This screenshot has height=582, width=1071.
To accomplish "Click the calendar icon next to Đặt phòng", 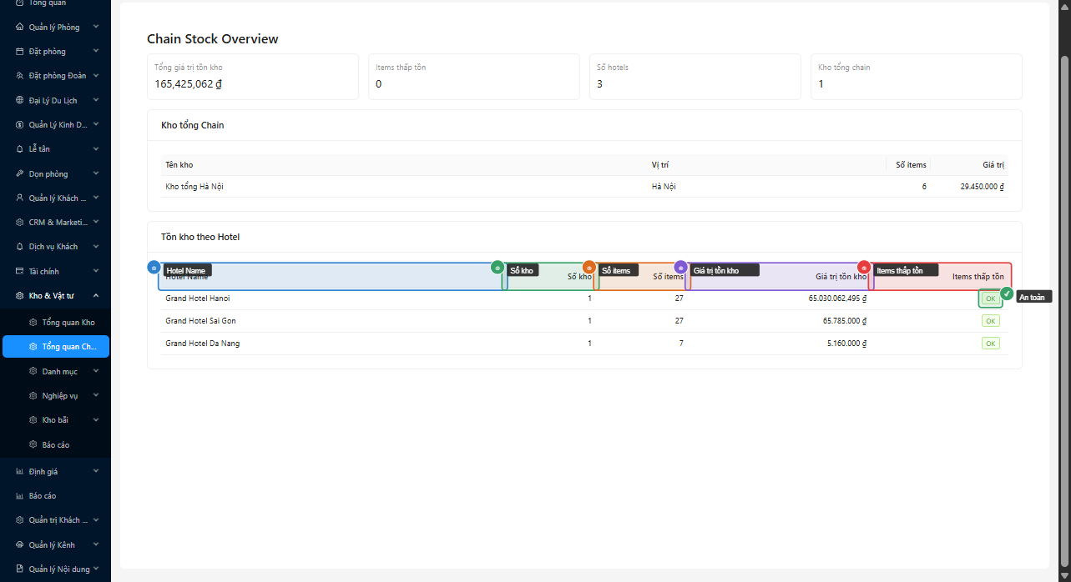I will tap(20, 52).
